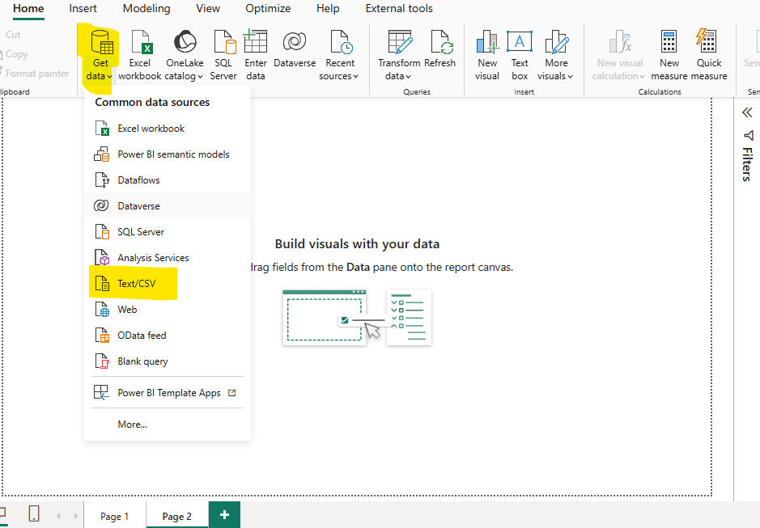Open the External tools tab

[399, 9]
